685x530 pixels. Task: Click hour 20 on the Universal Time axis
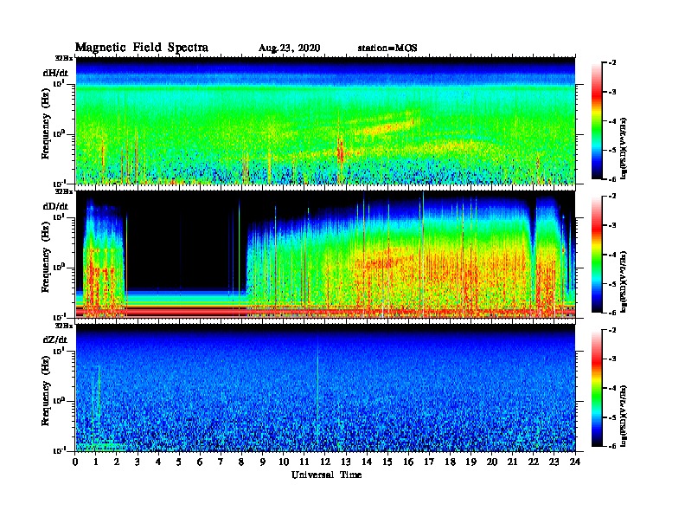click(492, 462)
